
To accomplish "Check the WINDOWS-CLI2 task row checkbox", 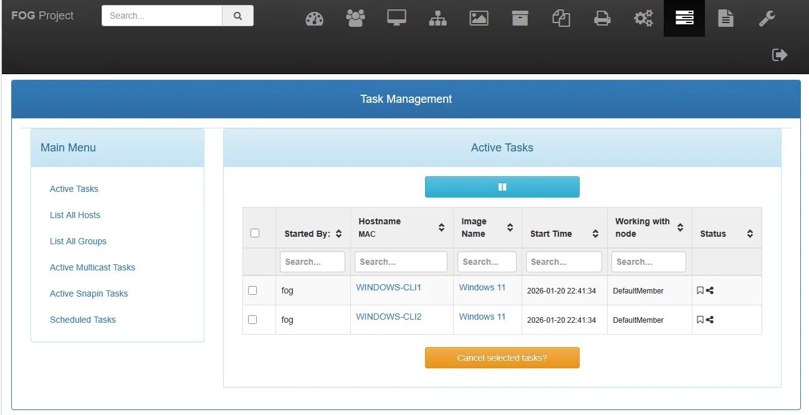I will coord(252,320).
